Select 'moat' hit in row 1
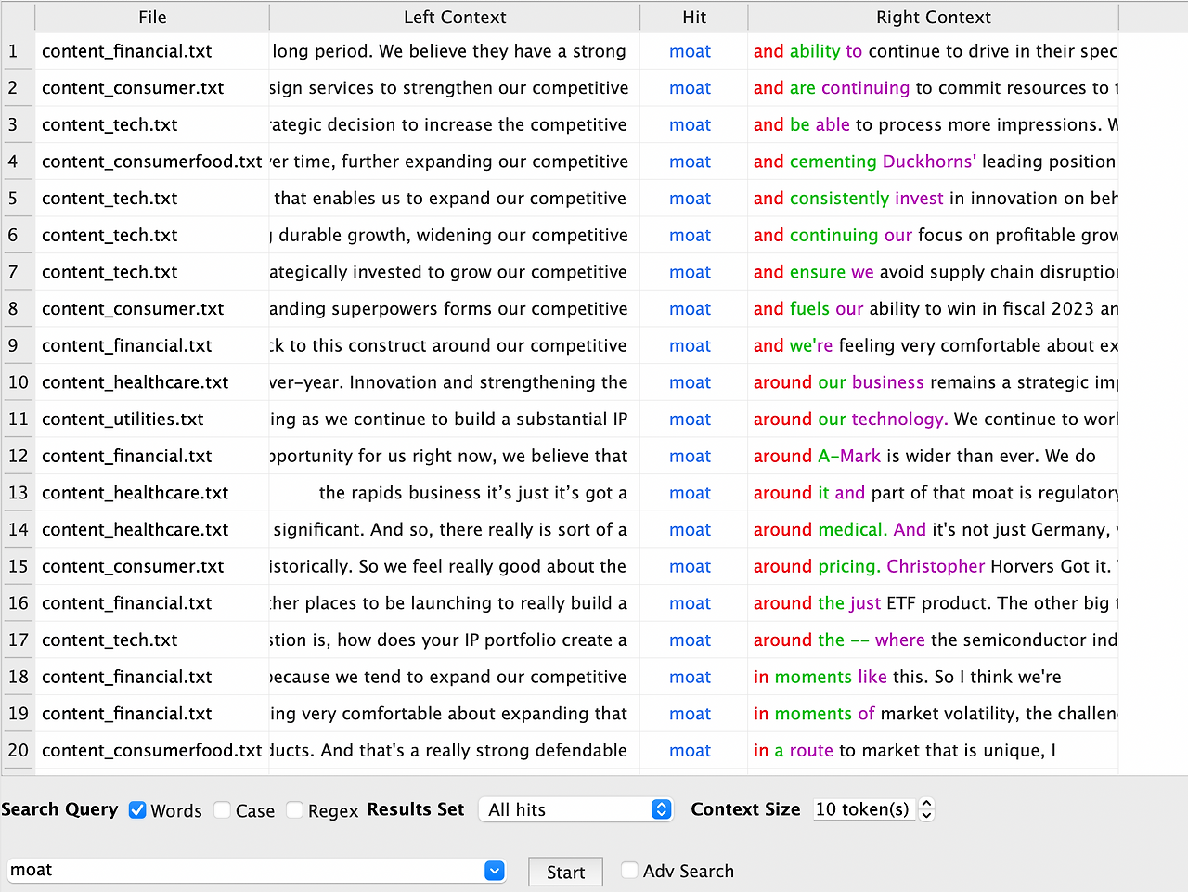The image size is (1188, 892). [691, 52]
